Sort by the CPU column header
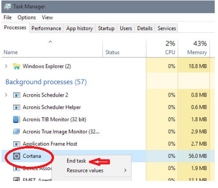Image resolution: width=218 pixels, height=188 pixels. [x=170, y=52]
